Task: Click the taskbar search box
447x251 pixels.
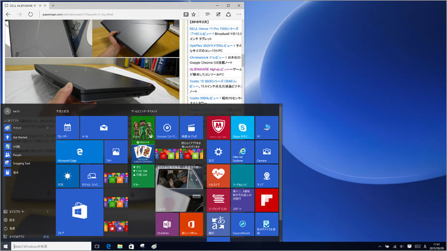Action: click(x=51, y=246)
